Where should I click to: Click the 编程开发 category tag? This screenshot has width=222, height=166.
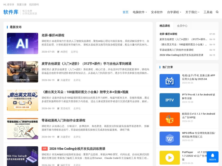click(x=65, y=165)
